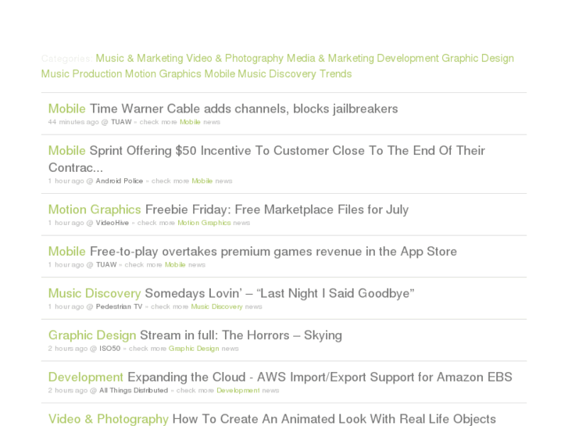Visit the Android Police source link
Image resolution: width=568 pixels, height=426 pixels.
click(120, 181)
